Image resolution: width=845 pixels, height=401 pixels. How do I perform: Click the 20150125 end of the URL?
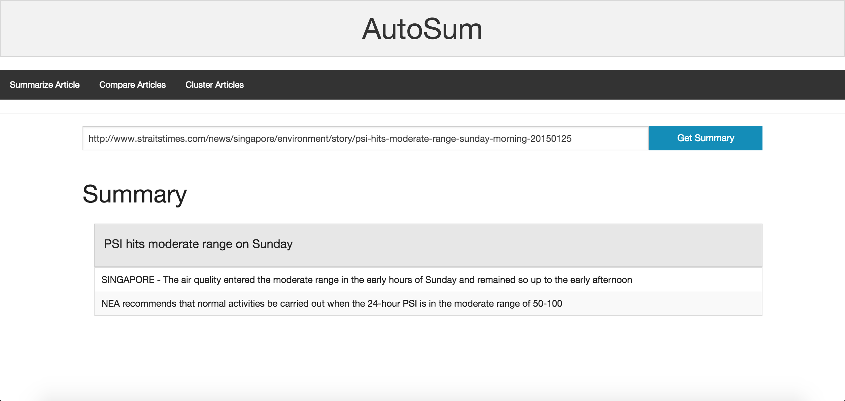(551, 139)
